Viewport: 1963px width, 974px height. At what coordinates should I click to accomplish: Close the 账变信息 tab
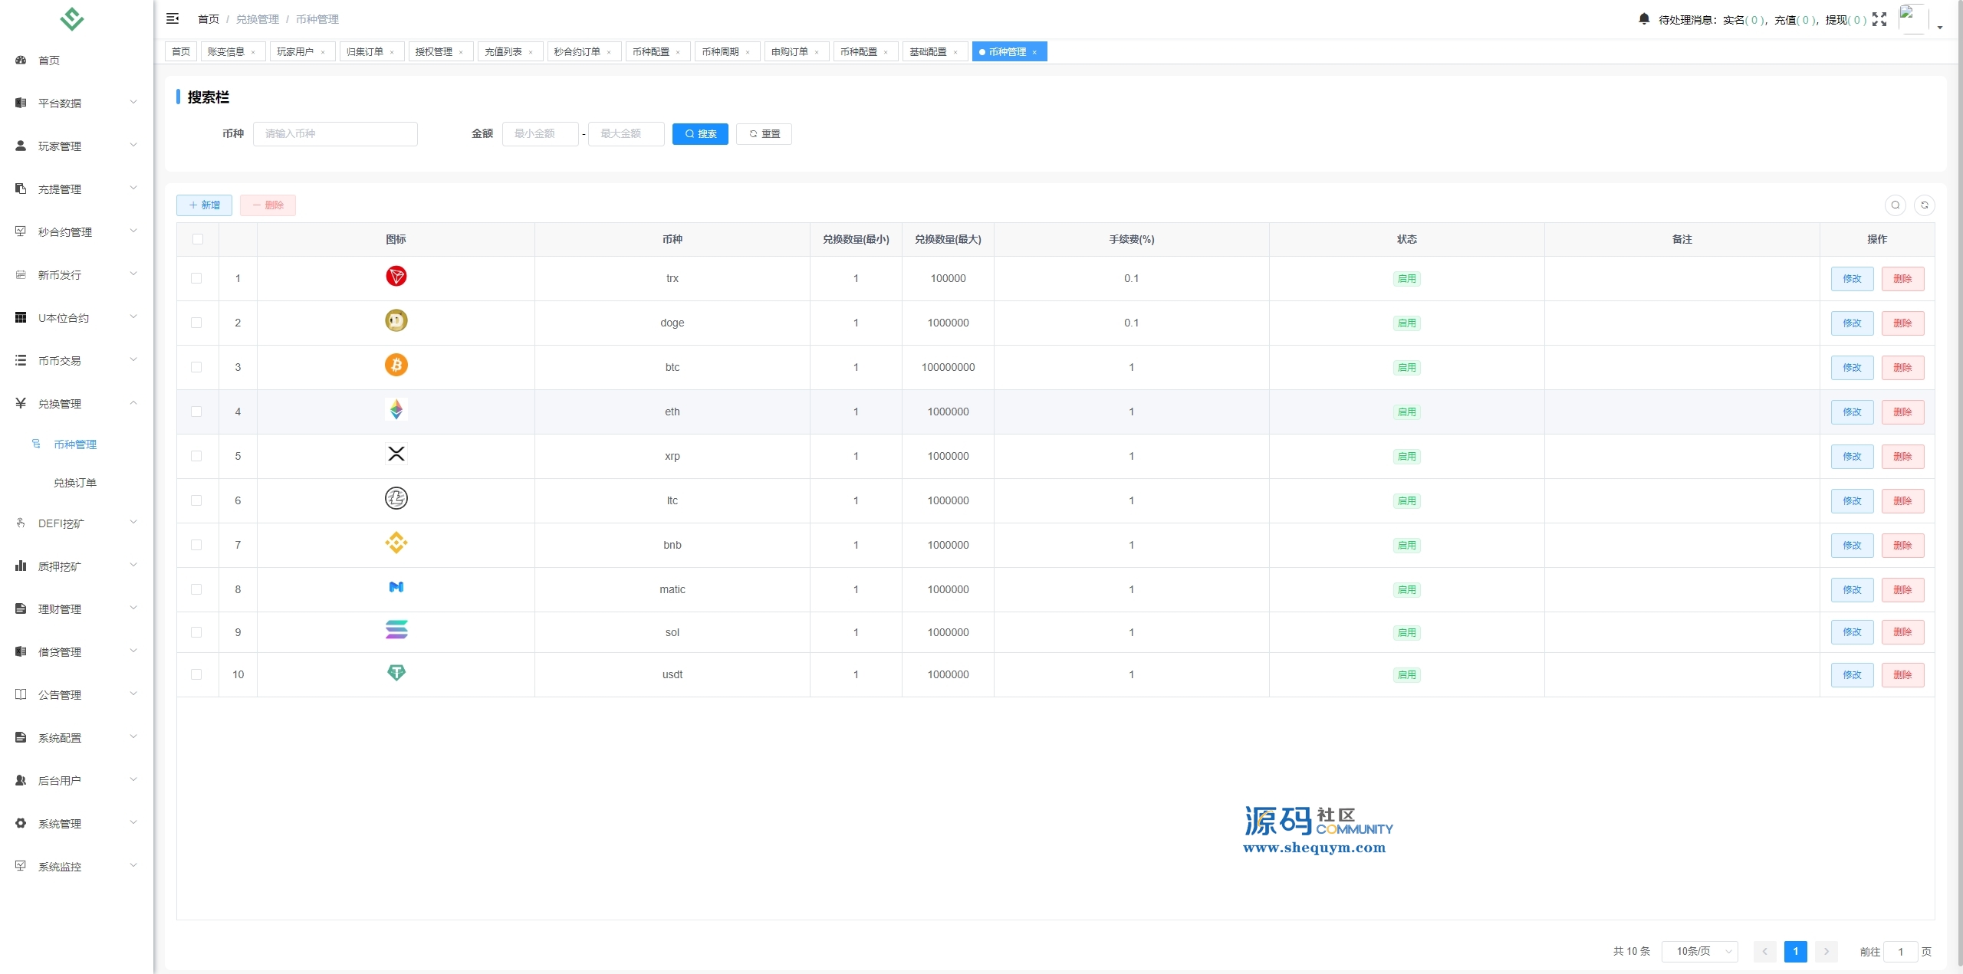point(253,52)
